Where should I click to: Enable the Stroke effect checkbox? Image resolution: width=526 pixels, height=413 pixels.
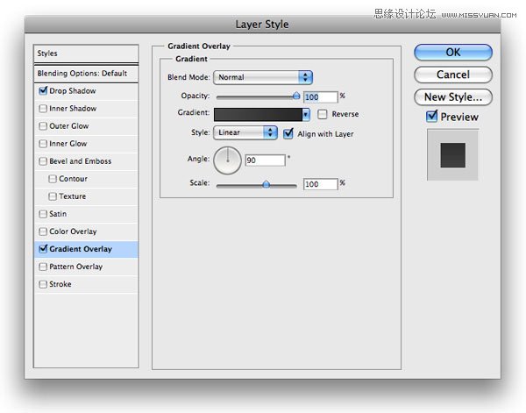pos(43,284)
